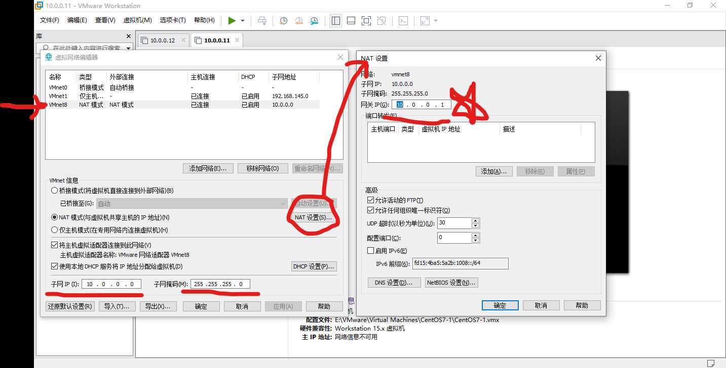Toggle the thumbnail bar view icon
726x368 pixels.
351,21
